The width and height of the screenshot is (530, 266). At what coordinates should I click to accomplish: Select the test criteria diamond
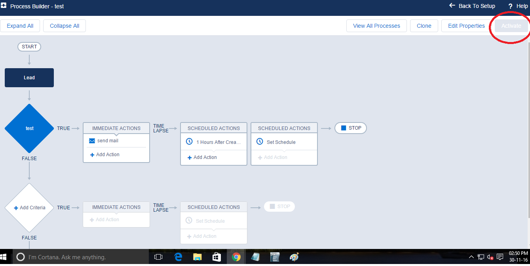tap(29, 128)
